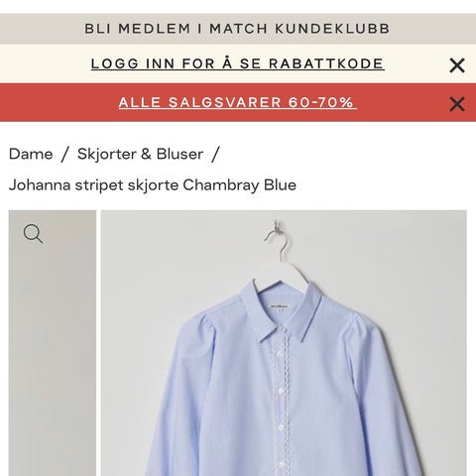Dismiss the red sale banner
The height and width of the screenshot is (476, 476).
[x=457, y=104]
